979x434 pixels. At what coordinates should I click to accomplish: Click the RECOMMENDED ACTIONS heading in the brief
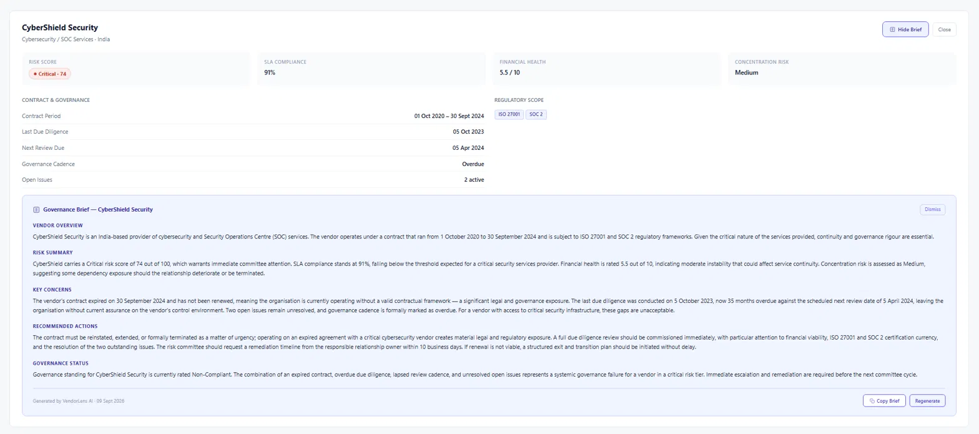pyautogui.click(x=65, y=326)
